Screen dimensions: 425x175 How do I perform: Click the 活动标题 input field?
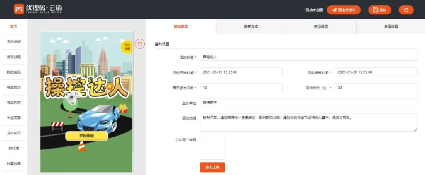click(308, 57)
